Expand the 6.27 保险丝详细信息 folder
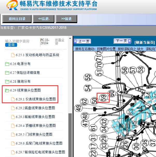The image size is (156, 157). [25, 73]
